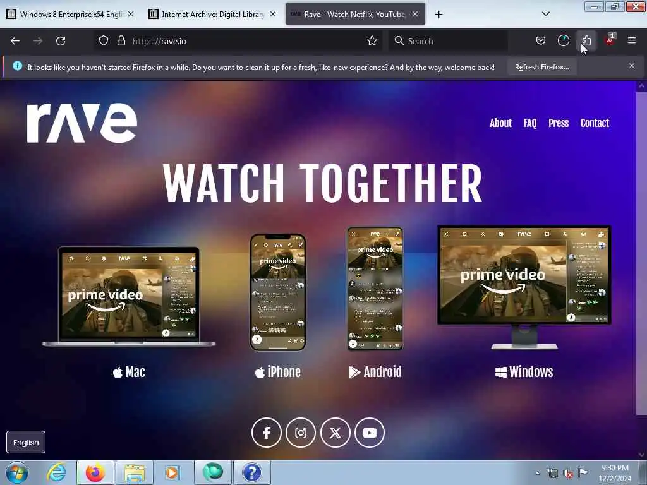Dismiss the Firefox notification bar
Image resolution: width=647 pixels, height=485 pixels.
click(631, 66)
